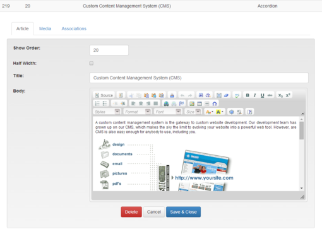The image size is (322, 234).
Task: Insert a table into the body
Action: click(x=200, y=103)
